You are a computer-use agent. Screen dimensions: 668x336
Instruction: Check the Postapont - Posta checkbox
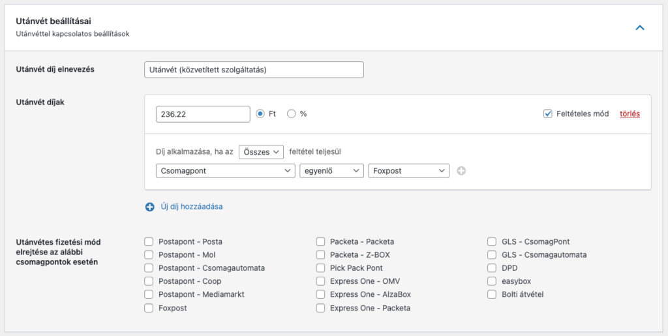(149, 242)
